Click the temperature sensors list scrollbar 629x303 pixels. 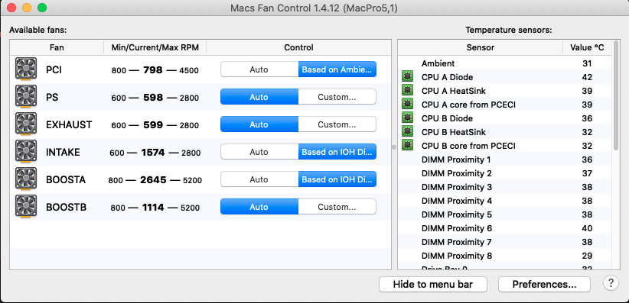[x=616, y=105]
